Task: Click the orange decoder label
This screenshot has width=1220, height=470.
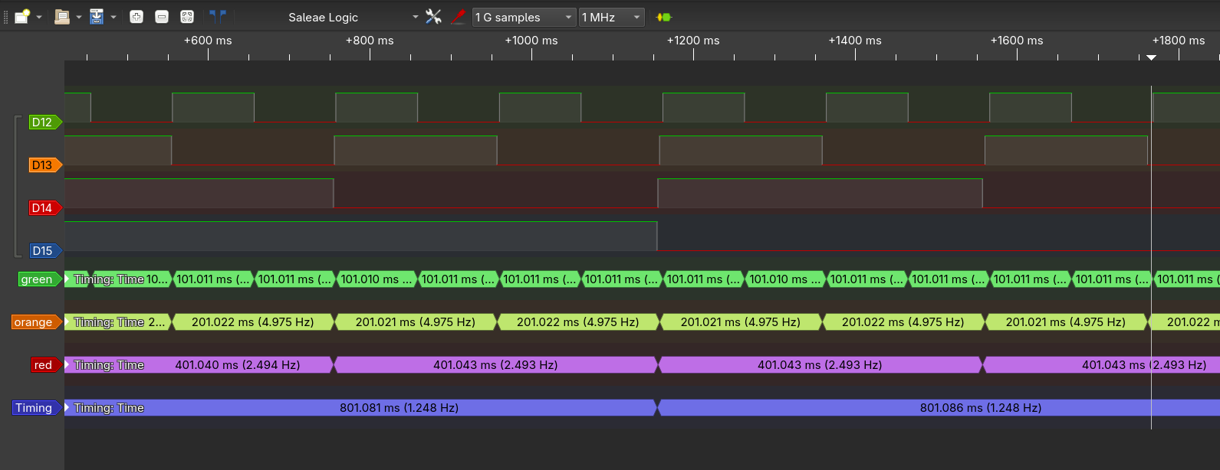Action: pos(34,322)
